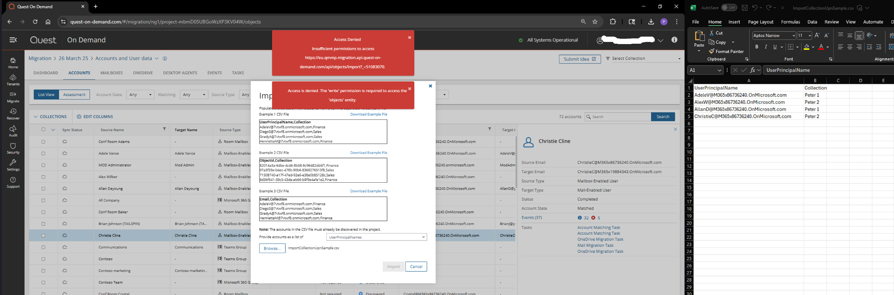The height and width of the screenshot is (295, 894).
Task: Expand the user account menu chevron
Action: (x=660, y=40)
